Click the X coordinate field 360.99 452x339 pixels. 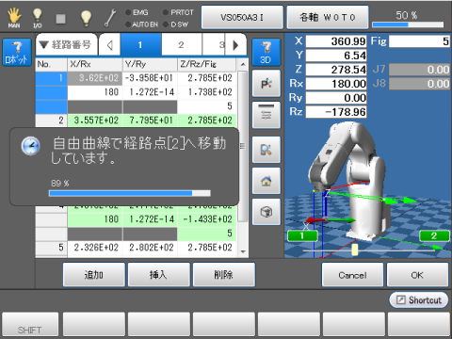tap(336, 41)
